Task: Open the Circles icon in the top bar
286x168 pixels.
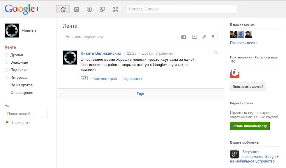Action: point(103,9)
